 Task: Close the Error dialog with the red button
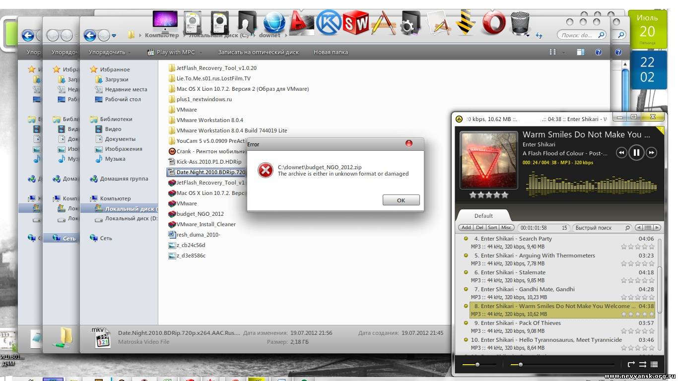click(x=409, y=143)
